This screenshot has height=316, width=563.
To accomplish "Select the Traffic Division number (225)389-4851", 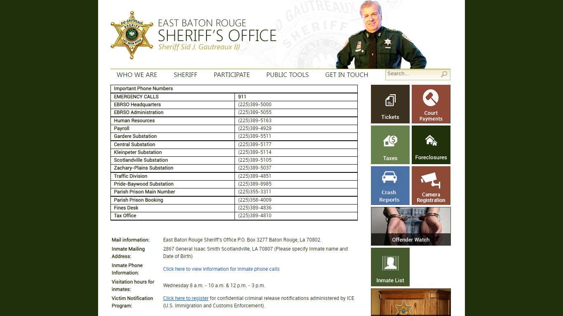I will 255,176.
